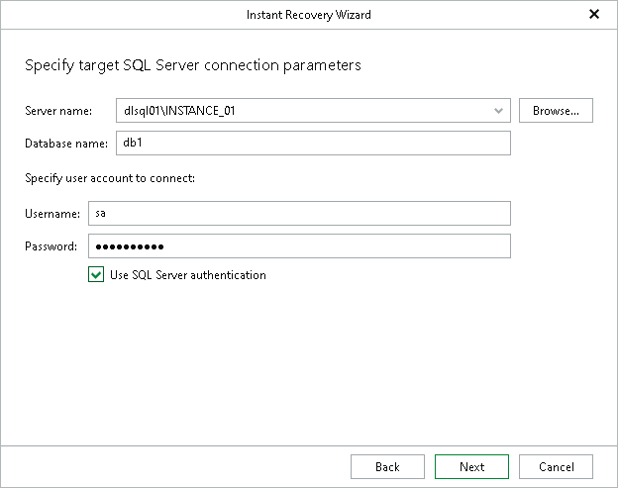Click into the masked Password field
The image size is (618, 488).
(299, 246)
